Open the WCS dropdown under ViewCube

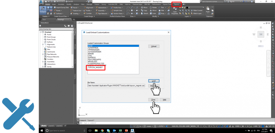pyautogui.click(x=261, y=46)
